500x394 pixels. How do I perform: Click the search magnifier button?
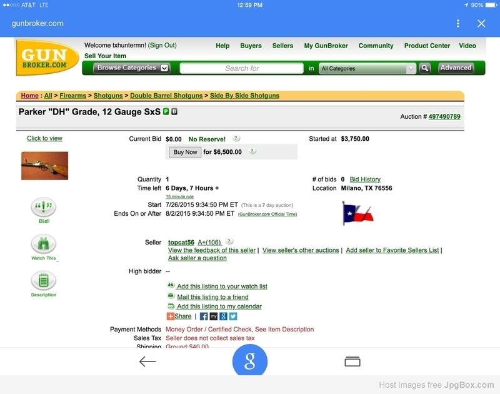click(424, 68)
